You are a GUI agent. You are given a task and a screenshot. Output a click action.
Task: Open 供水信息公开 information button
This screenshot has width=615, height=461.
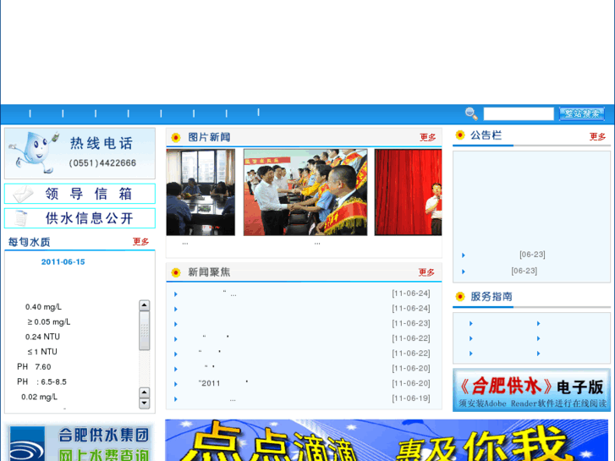(80, 218)
